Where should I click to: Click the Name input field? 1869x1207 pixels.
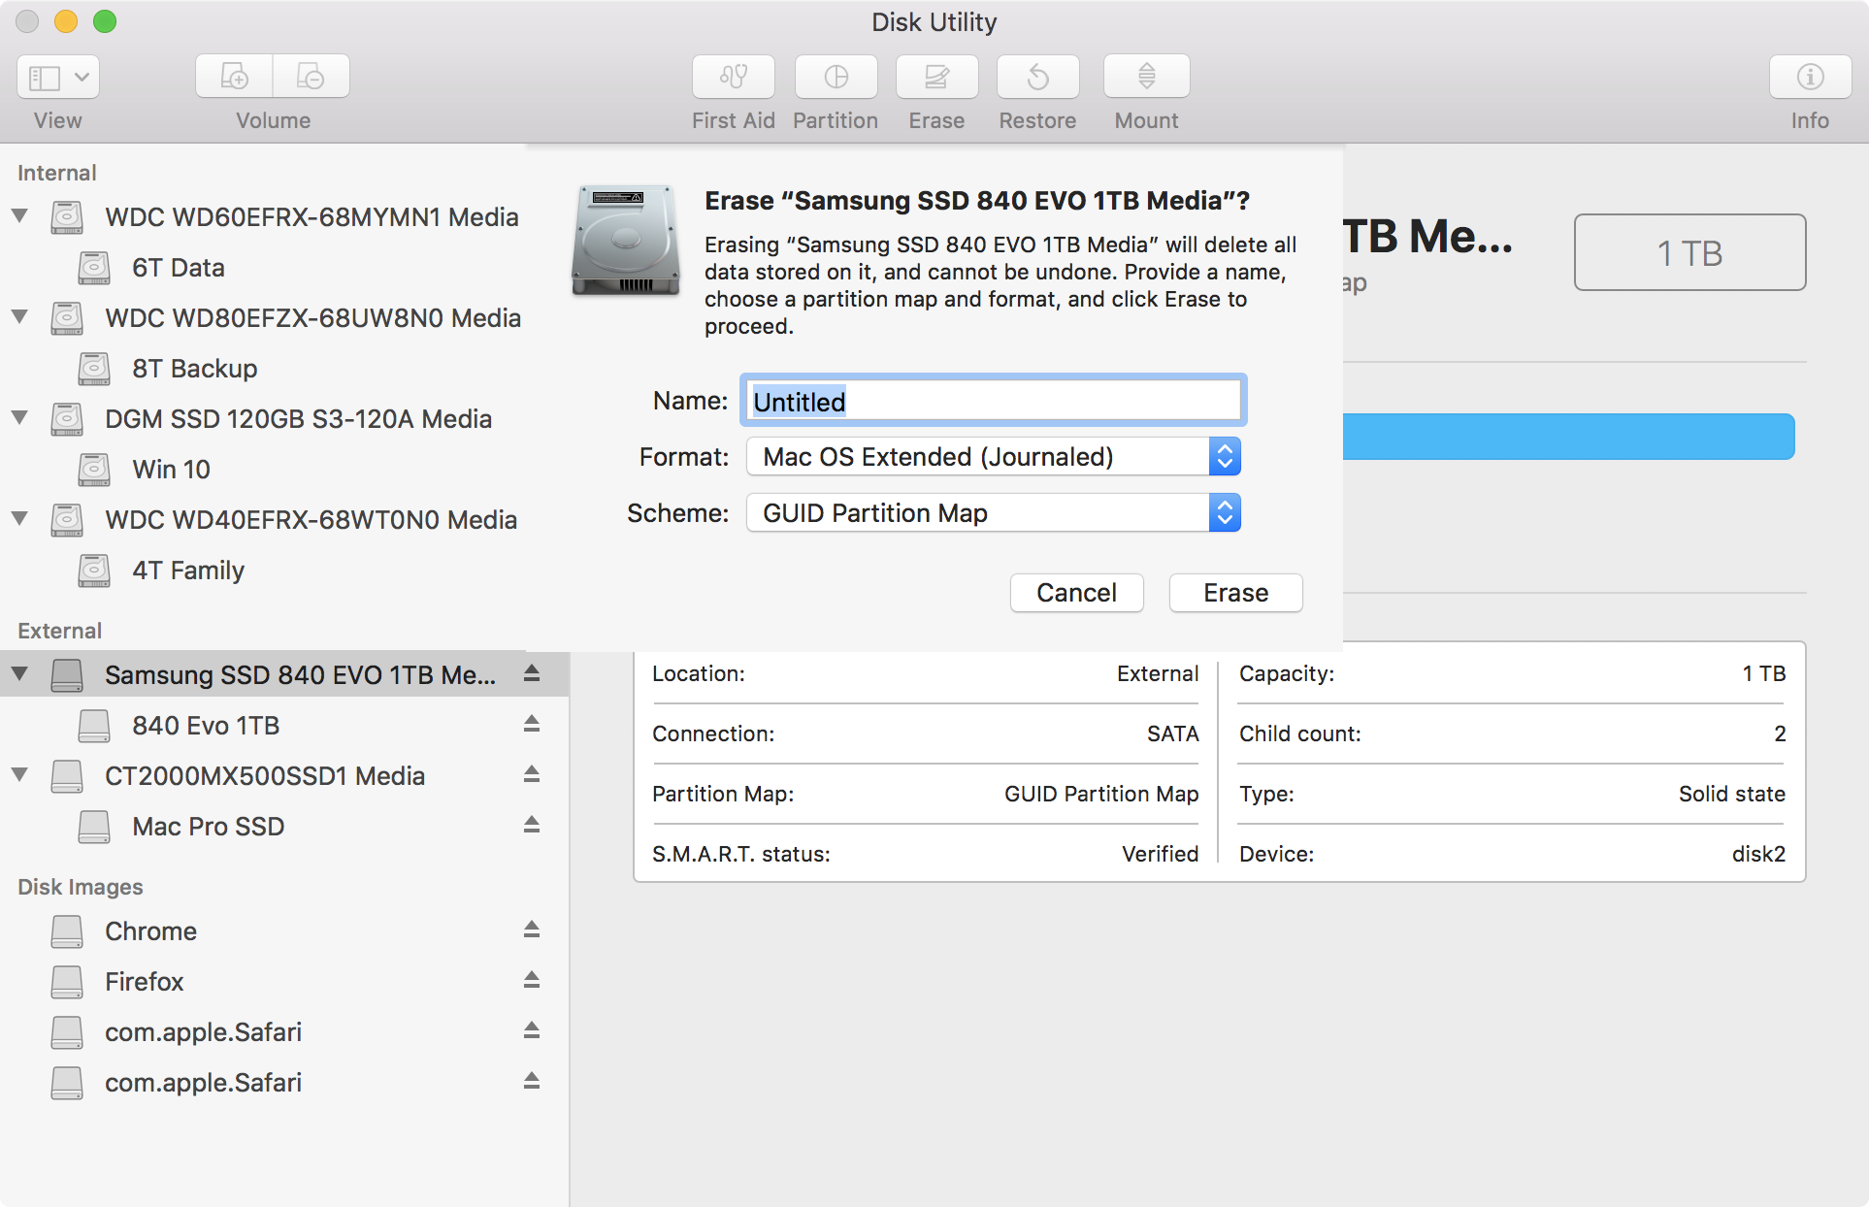click(991, 401)
